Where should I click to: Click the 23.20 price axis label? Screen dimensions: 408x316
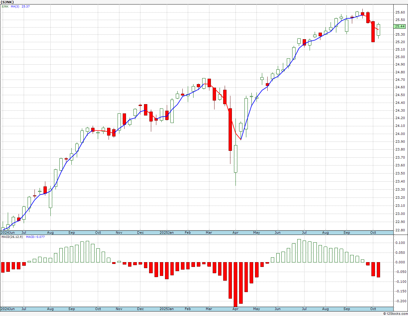(x=400, y=197)
